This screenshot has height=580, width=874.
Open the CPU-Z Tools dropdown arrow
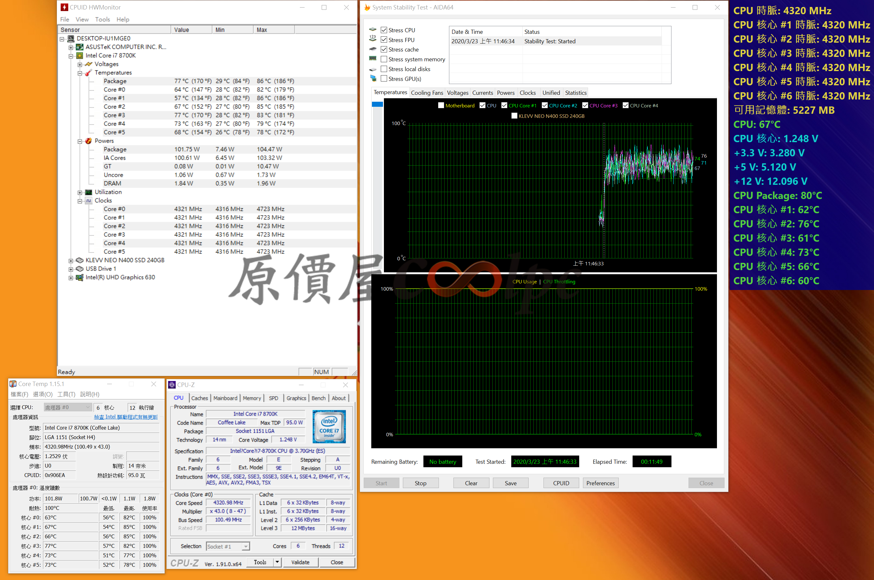(277, 562)
